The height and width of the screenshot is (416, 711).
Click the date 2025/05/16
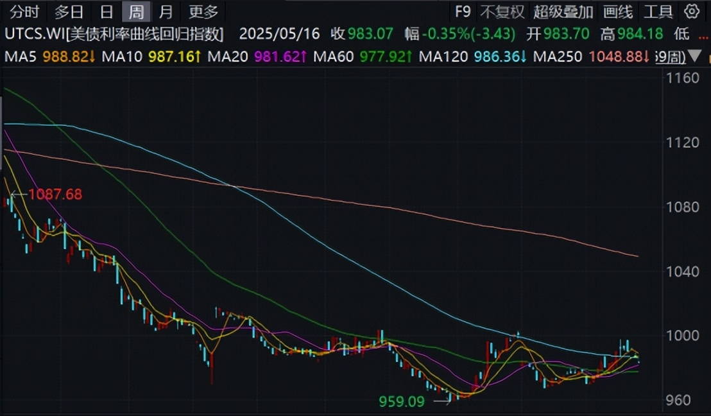(279, 34)
